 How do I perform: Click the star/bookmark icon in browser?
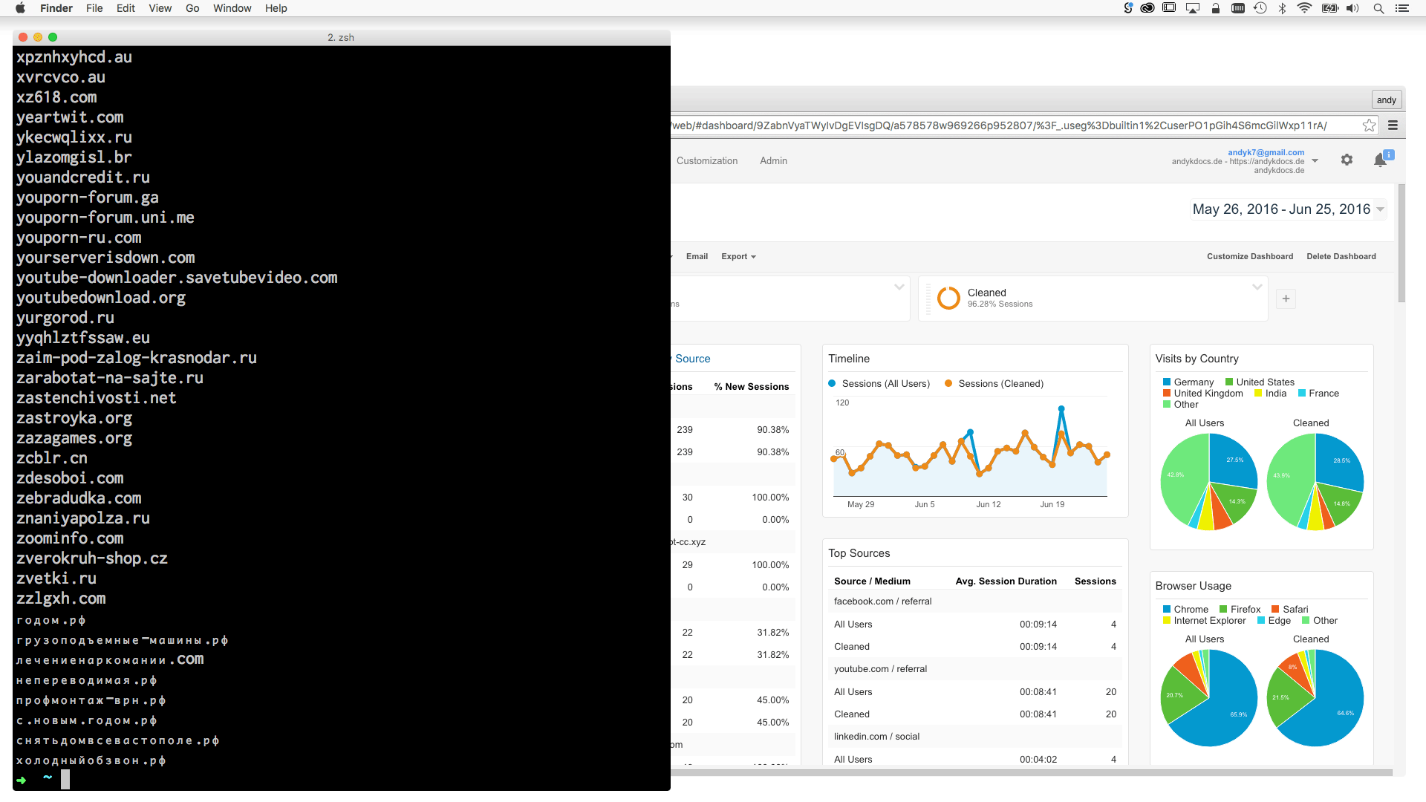(1370, 124)
